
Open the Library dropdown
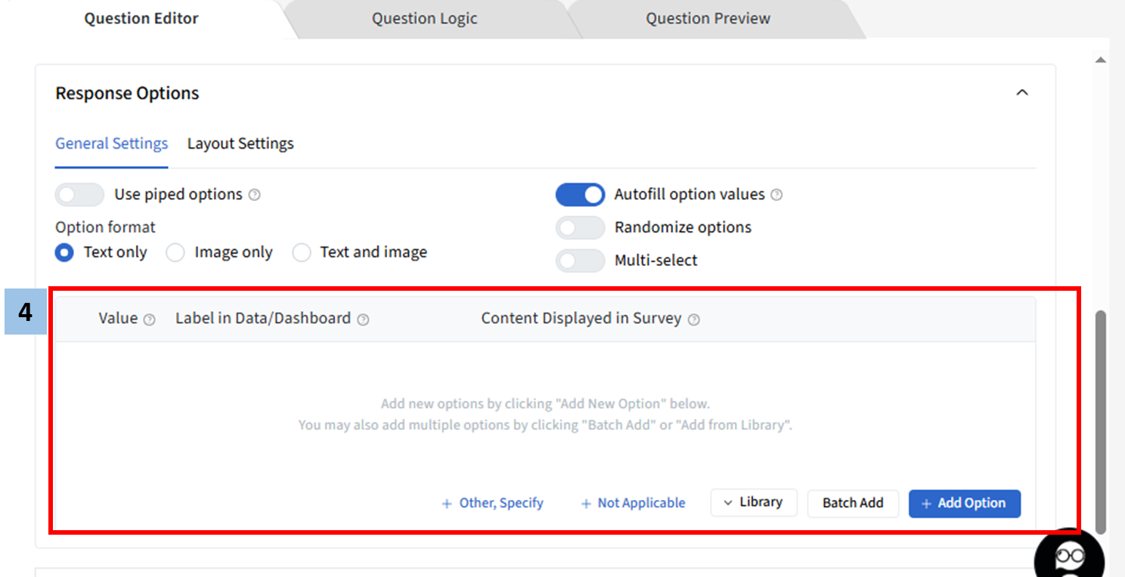click(753, 502)
